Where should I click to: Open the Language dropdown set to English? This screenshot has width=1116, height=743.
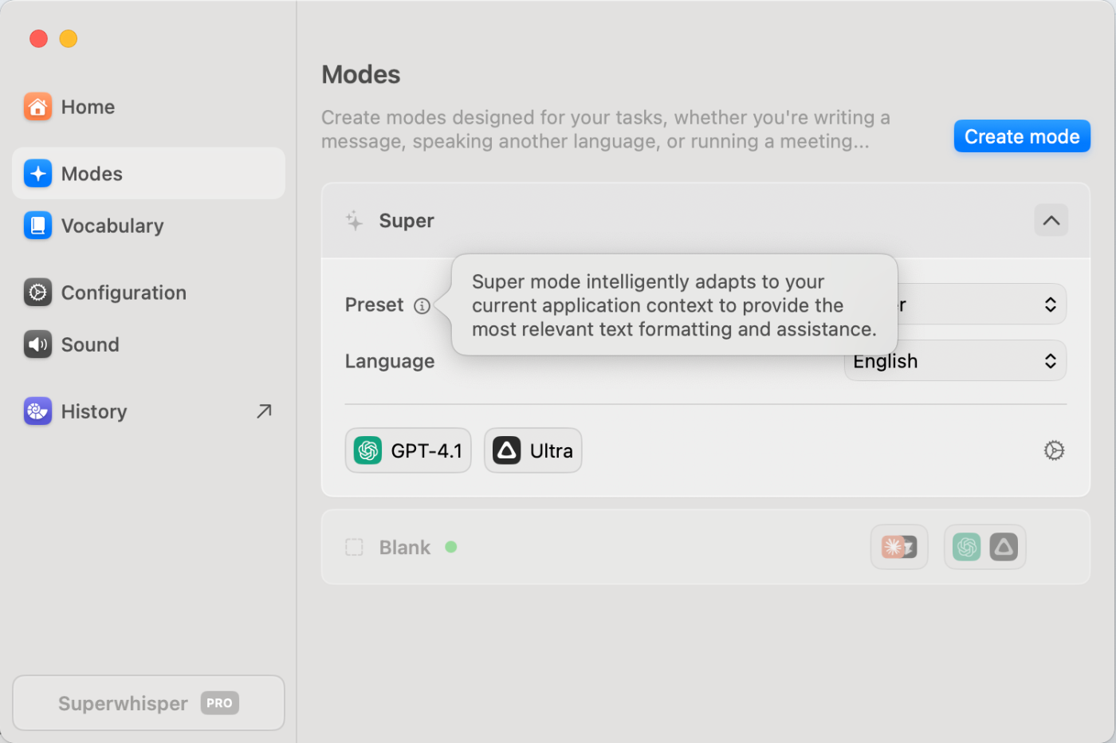pos(955,361)
